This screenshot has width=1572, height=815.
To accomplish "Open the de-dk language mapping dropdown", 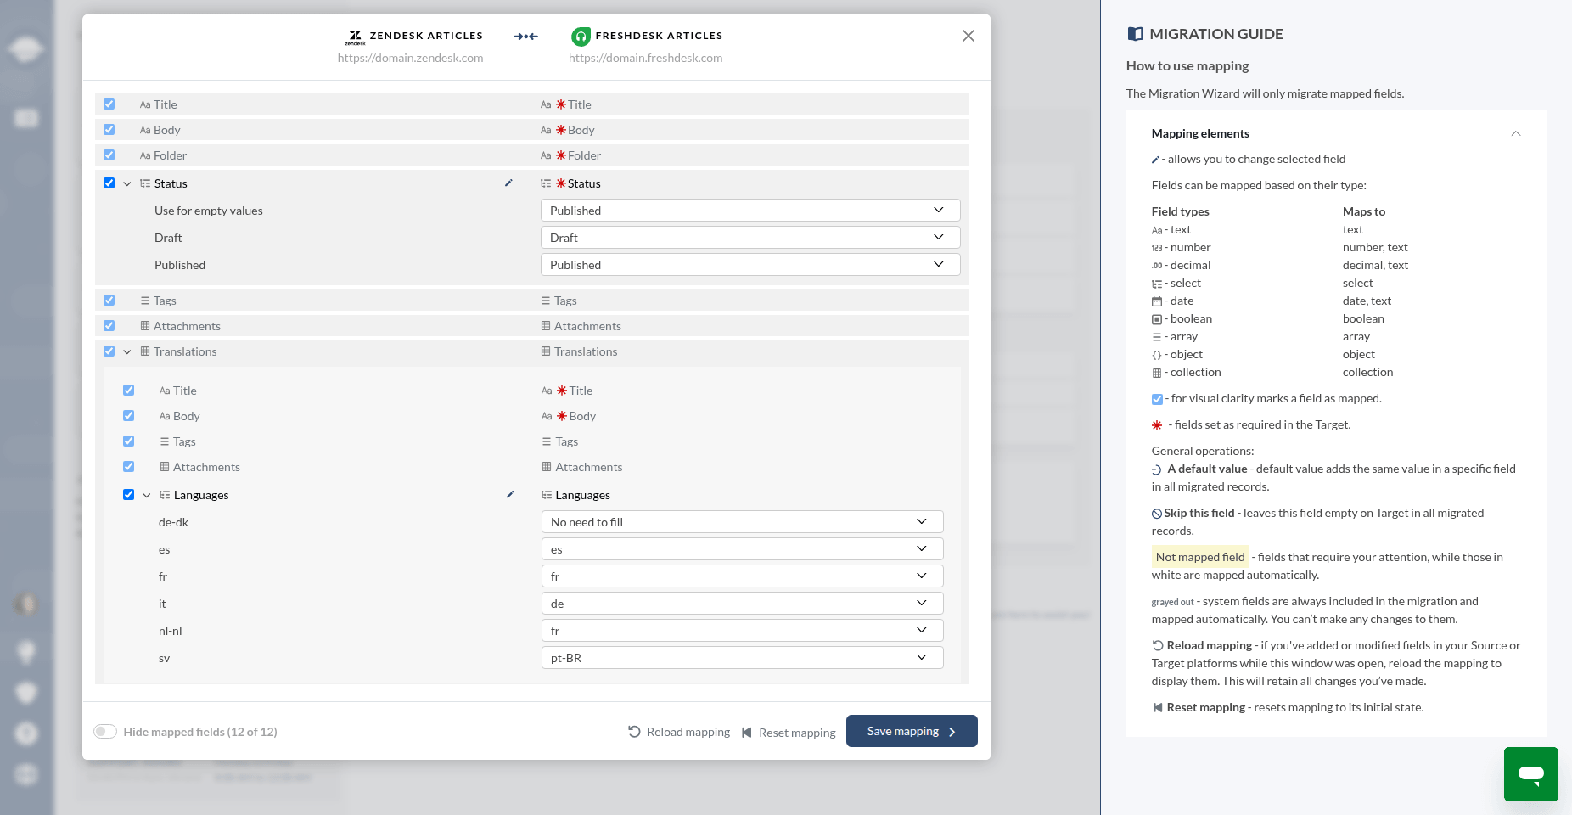I will [x=742, y=521].
